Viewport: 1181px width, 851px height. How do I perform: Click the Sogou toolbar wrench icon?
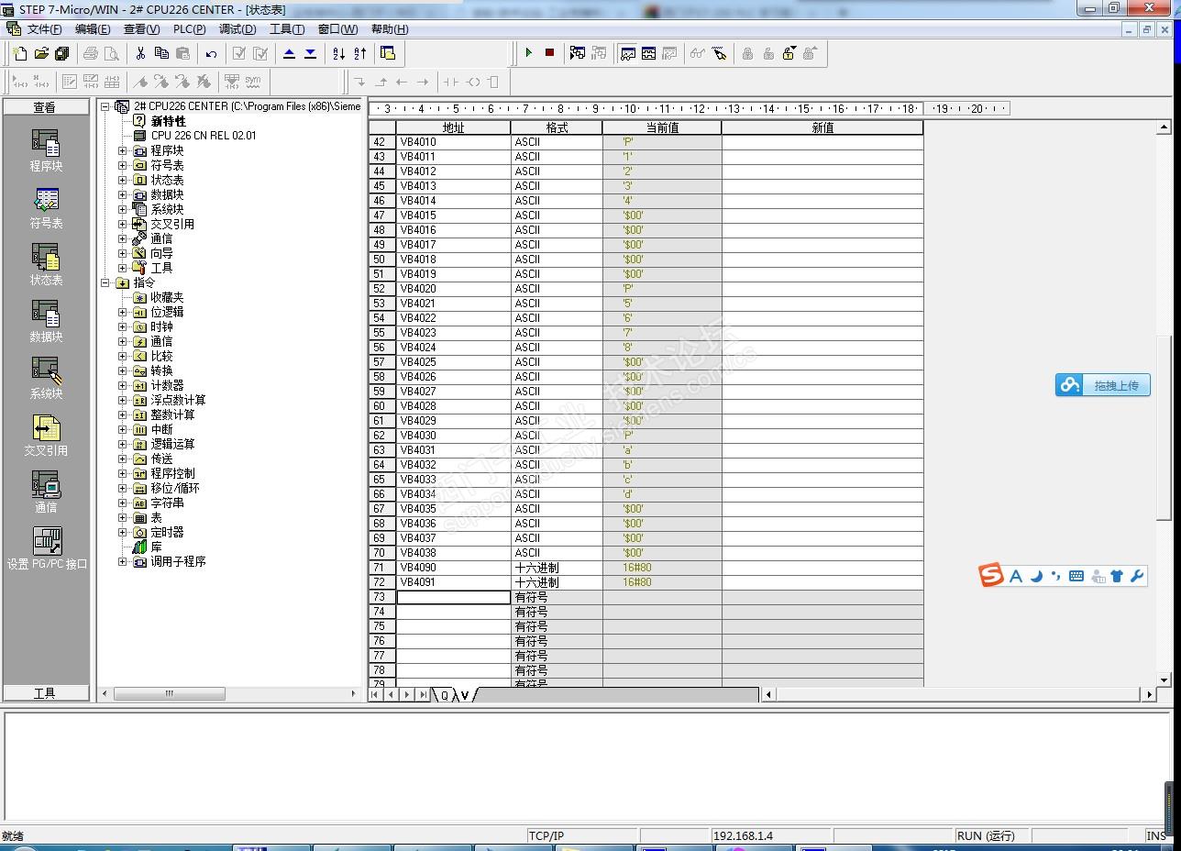(x=1137, y=576)
